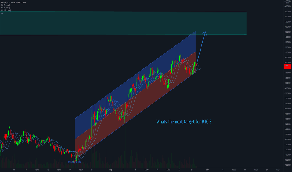Image resolution: width=292 pixels, height=172 pixels.
Task: Click the 47000.00 price axis label
Action: 288,73
